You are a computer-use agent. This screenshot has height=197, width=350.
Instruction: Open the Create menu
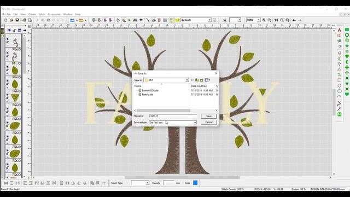[32, 14]
